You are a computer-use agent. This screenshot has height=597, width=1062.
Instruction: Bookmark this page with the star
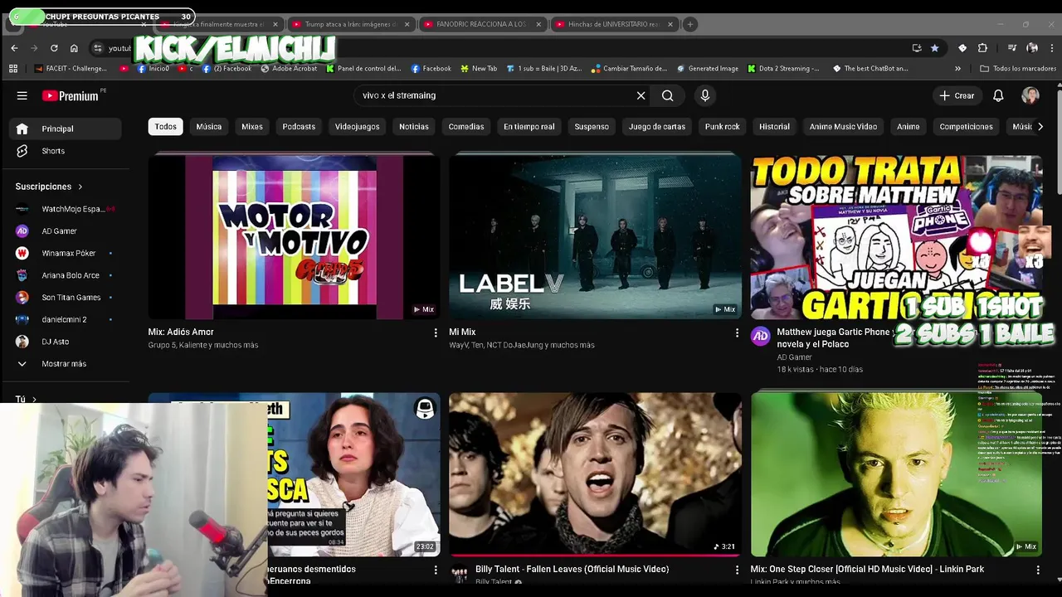[935, 48]
